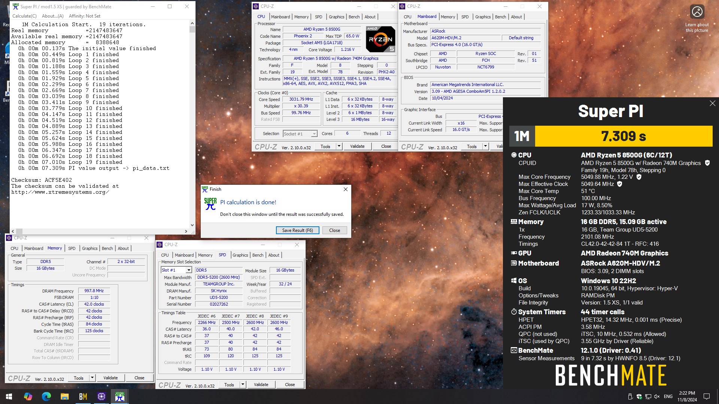Click the Default string model field
This screenshot has height=404, width=719.
(x=521, y=38)
